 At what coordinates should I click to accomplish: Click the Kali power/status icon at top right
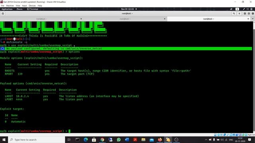click(x=251, y=9)
